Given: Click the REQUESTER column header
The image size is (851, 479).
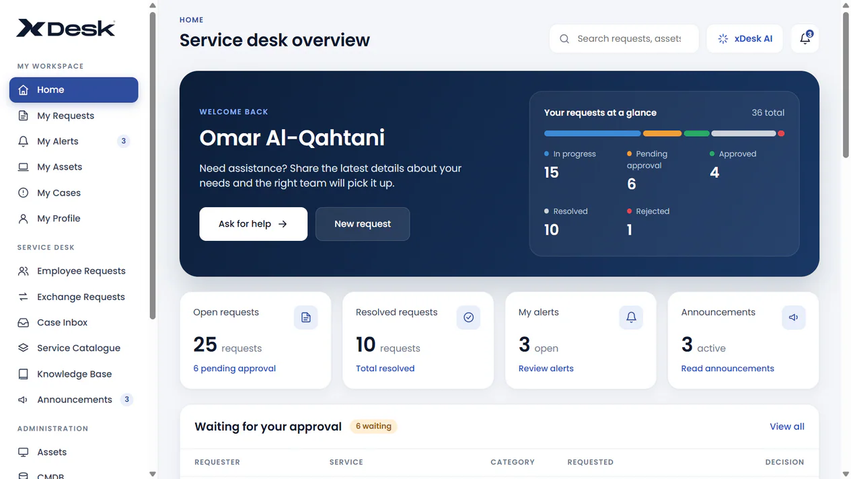Looking at the screenshot, I should (217, 462).
